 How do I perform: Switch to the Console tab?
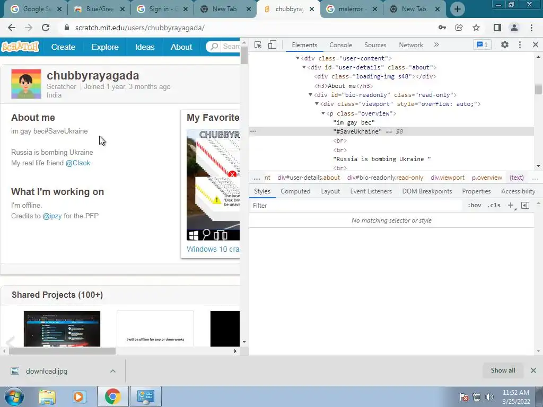(x=341, y=45)
